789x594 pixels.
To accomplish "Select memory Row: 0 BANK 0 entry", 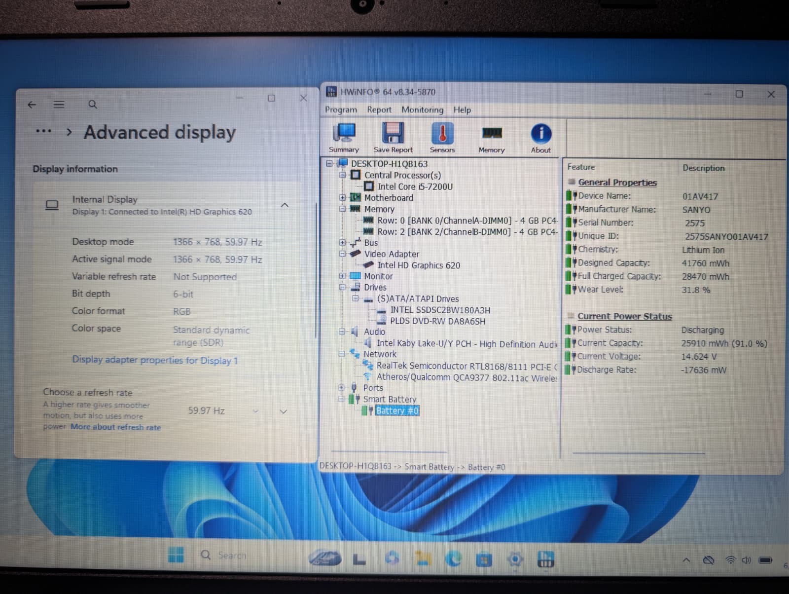I will (467, 221).
